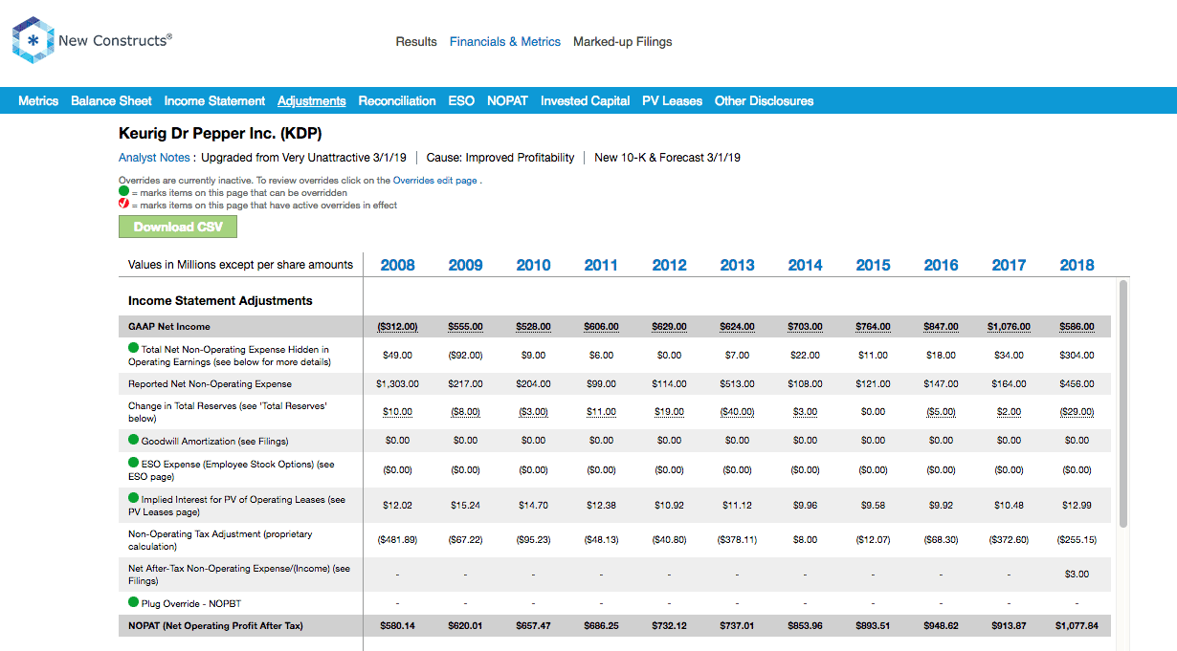Screen dimensions: 1177x651
Task: Click 2012 Change in Total Reserves value $19.00
Action: click(670, 412)
